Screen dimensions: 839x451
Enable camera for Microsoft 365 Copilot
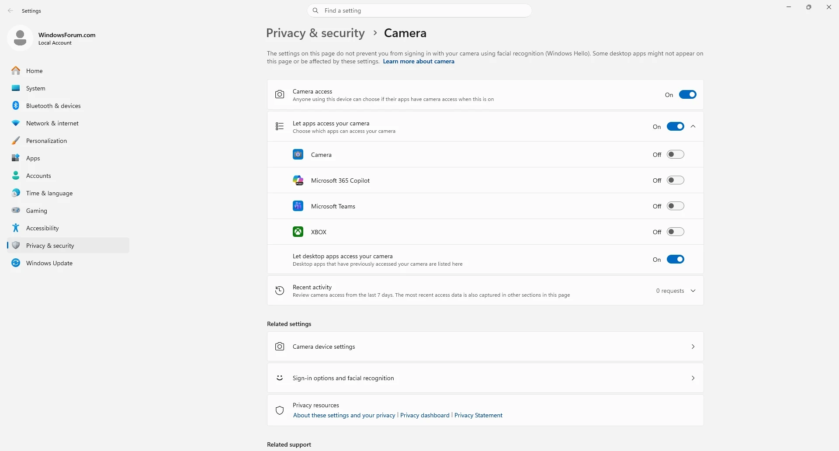coord(676,180)
